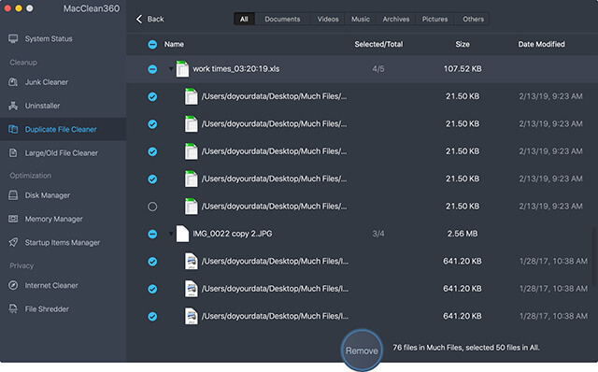Click the Large/Old File Cleaner icon
The image size is (598, 372).
click(13, 153)
